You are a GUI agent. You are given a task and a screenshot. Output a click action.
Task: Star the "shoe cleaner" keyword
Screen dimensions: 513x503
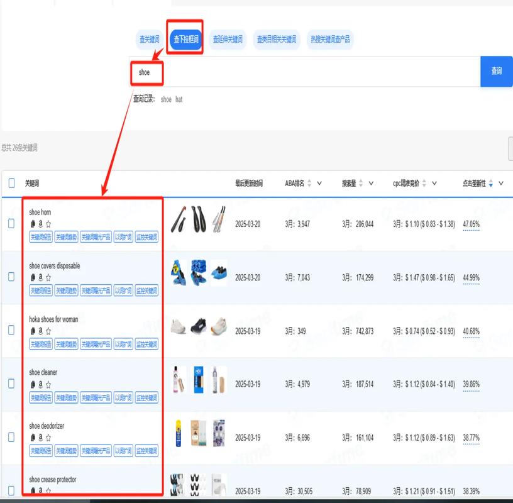[48, 384]
